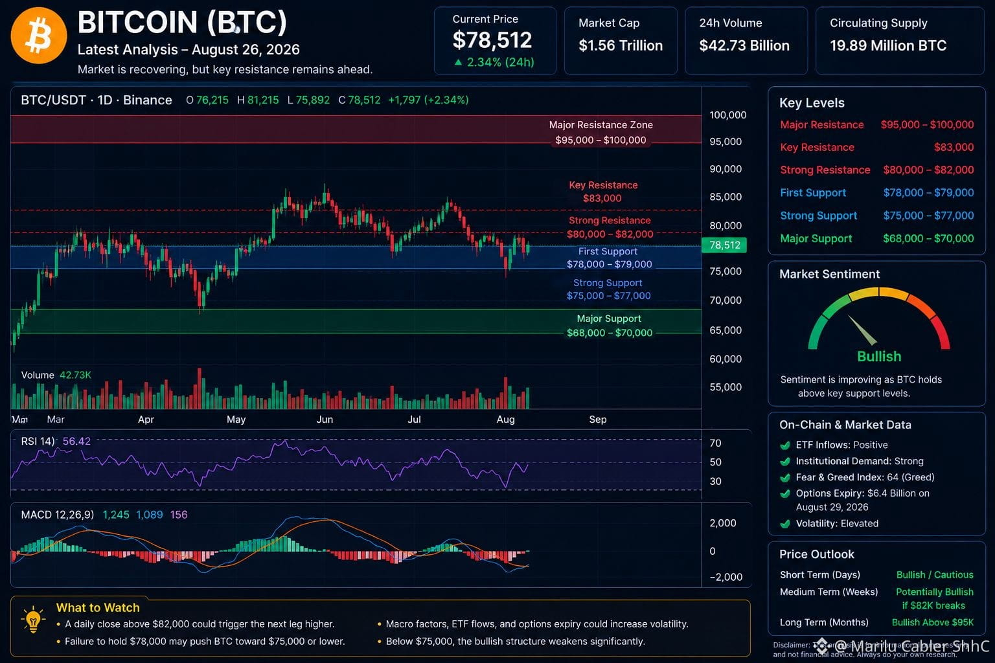Click the bullet about macro factors and ETF flows

[x=533, y=624]
